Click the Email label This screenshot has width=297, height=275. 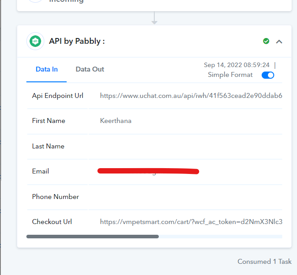(40, 171)
